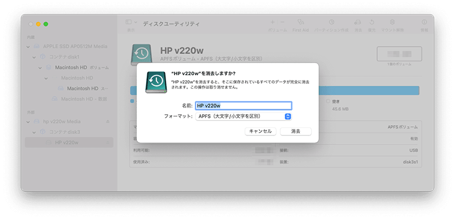Click the disk3s1 device value
Screen dimensions: 455x219
[x=411, y=162]
